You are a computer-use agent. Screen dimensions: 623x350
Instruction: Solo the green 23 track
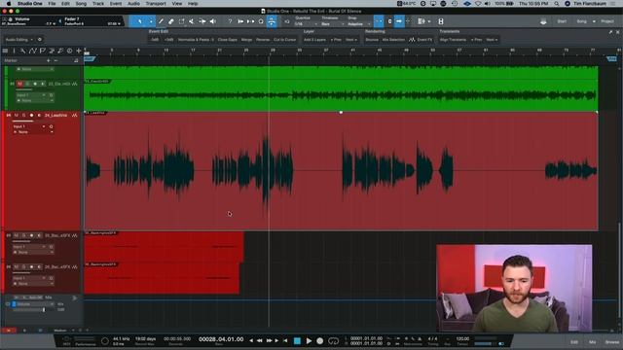pos(27,84)
